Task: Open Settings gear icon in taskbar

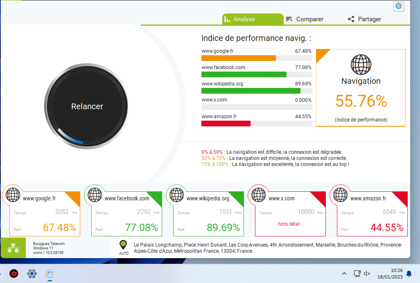Action: [x=32, y=274]
